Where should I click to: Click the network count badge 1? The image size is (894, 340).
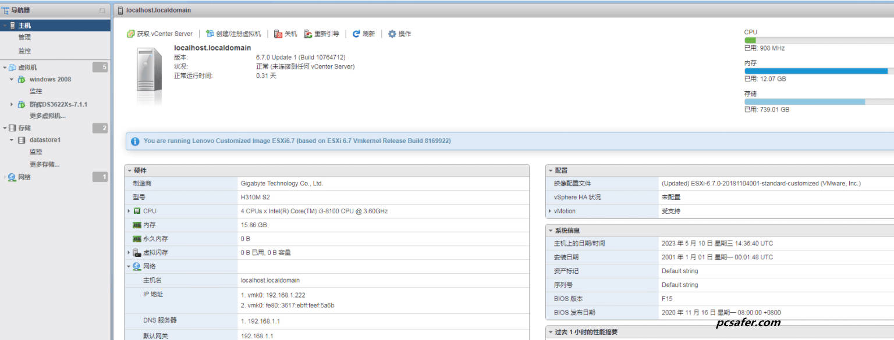pyautogui.click(x=100, y=177)
